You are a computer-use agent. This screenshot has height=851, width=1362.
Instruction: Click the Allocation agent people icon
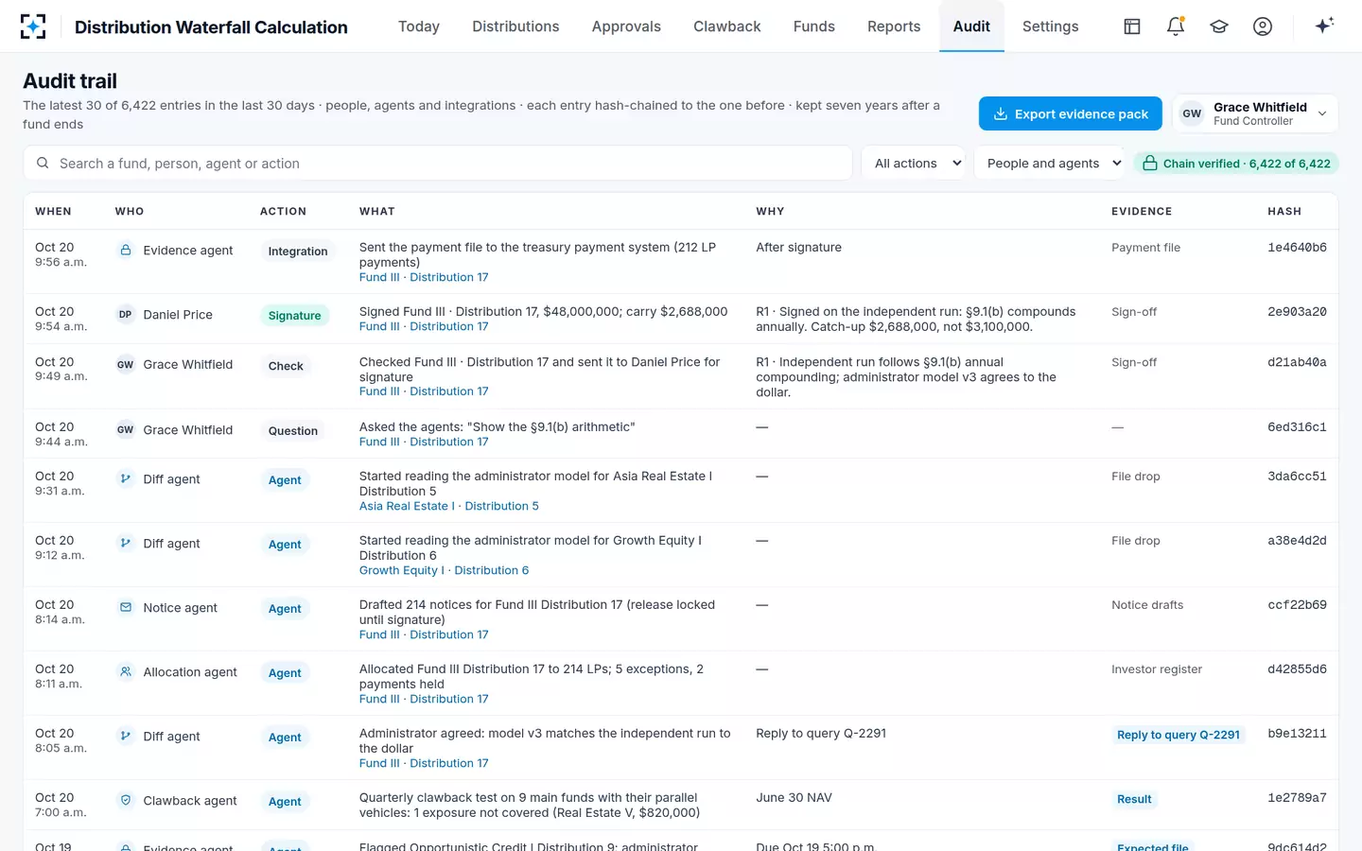(x=125, y=672)
